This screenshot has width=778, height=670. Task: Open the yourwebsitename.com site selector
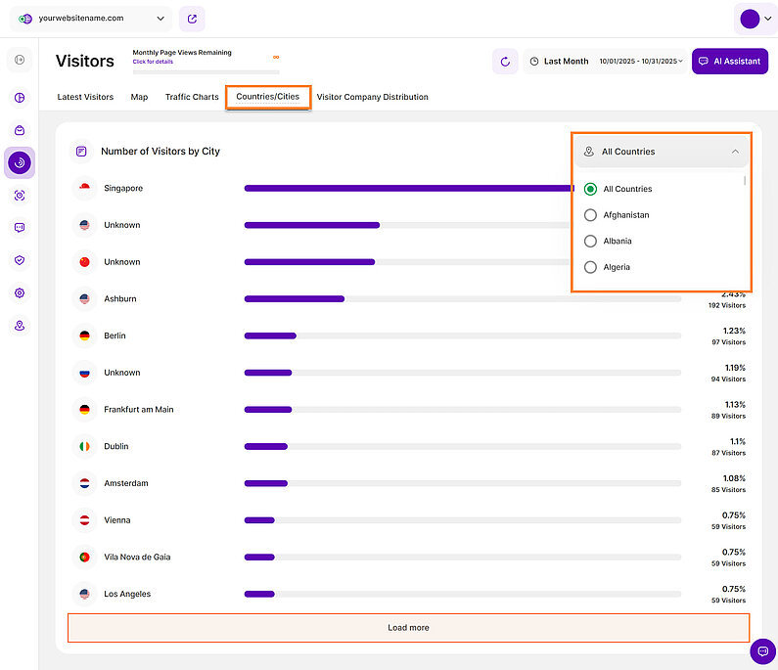point(95,19)
